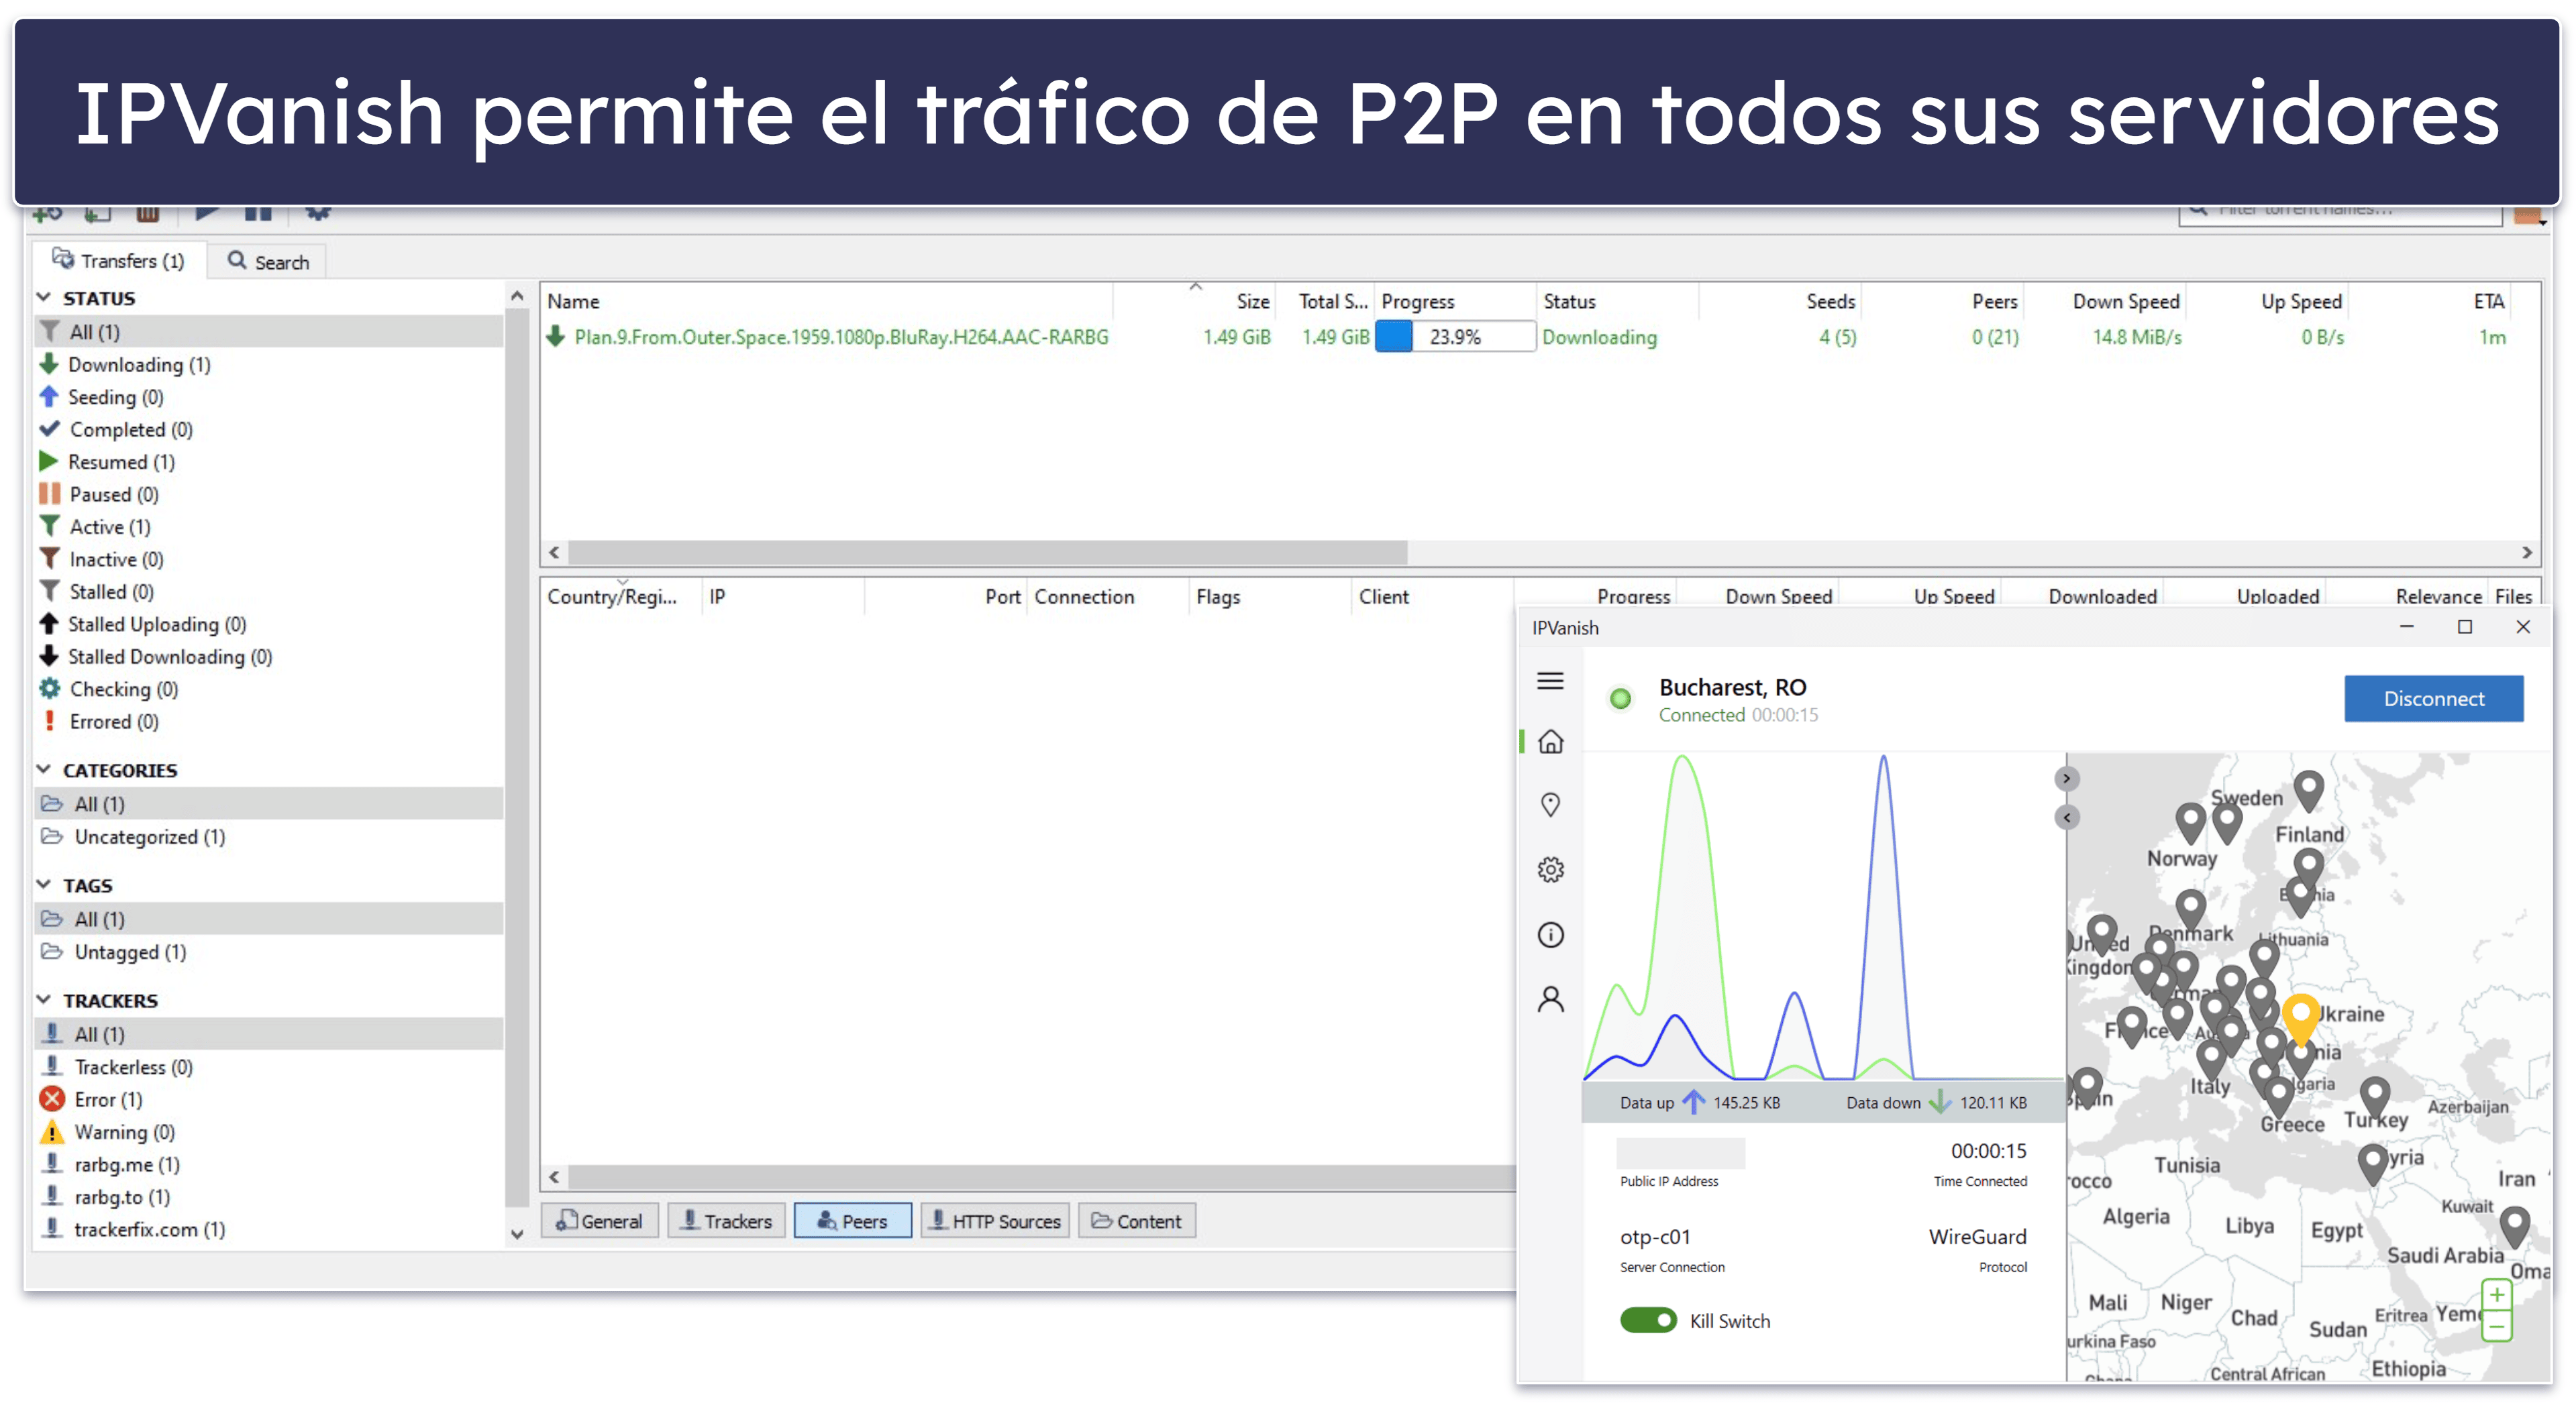The height and width of the screenshot is (1403, 2576).
Task: Select the Plan.9.From.Outer.Space torrent row
Action: tap(1540, 338)
